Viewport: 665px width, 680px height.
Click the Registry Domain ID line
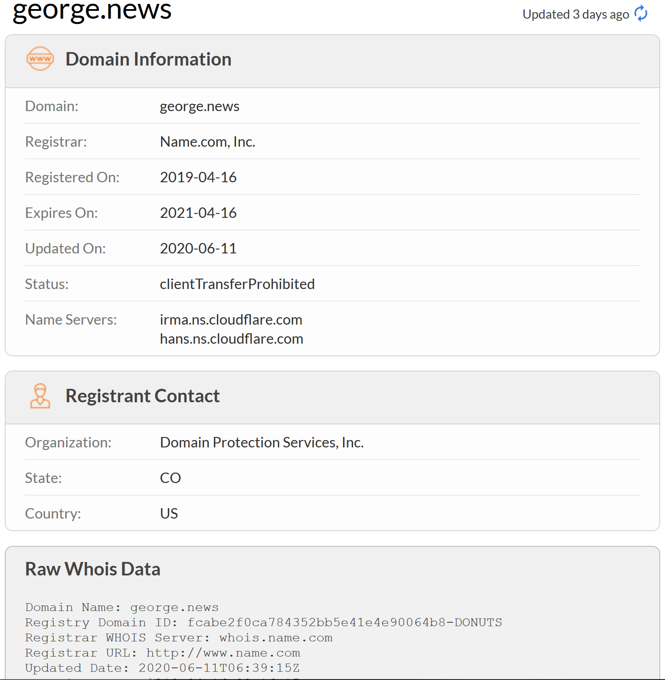(264, 622)
